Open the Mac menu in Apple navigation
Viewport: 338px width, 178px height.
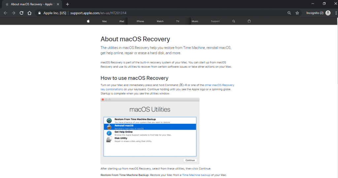coord(105,21)
